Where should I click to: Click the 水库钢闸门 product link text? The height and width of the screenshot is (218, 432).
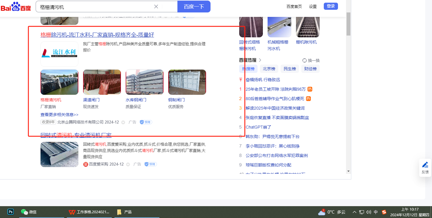pos(136,100)
